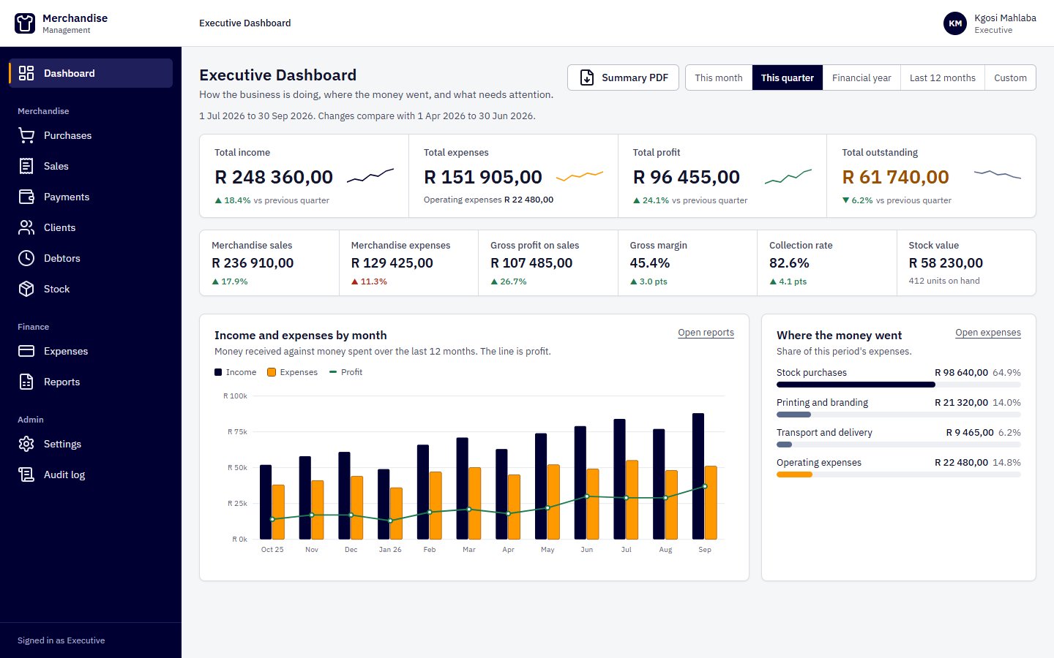
Task: Click the Total income sparkline chart
Action: 370,175
